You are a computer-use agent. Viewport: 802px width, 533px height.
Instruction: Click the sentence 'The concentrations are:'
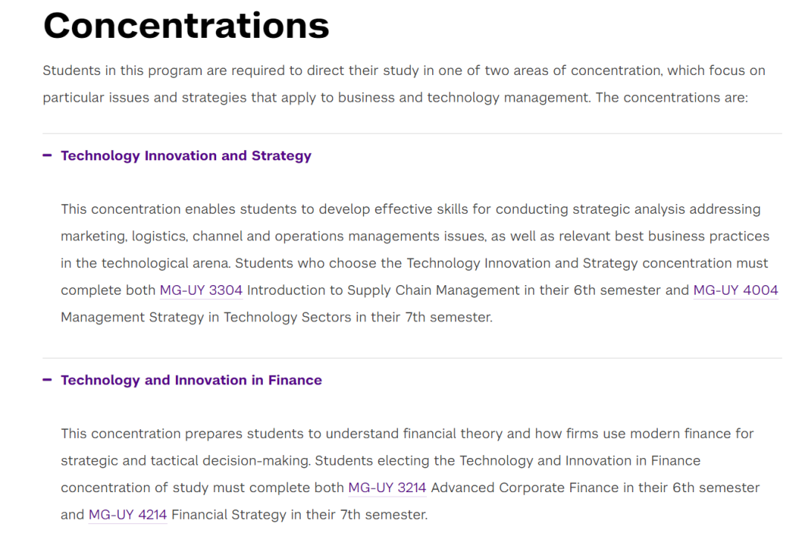(671, 98)
